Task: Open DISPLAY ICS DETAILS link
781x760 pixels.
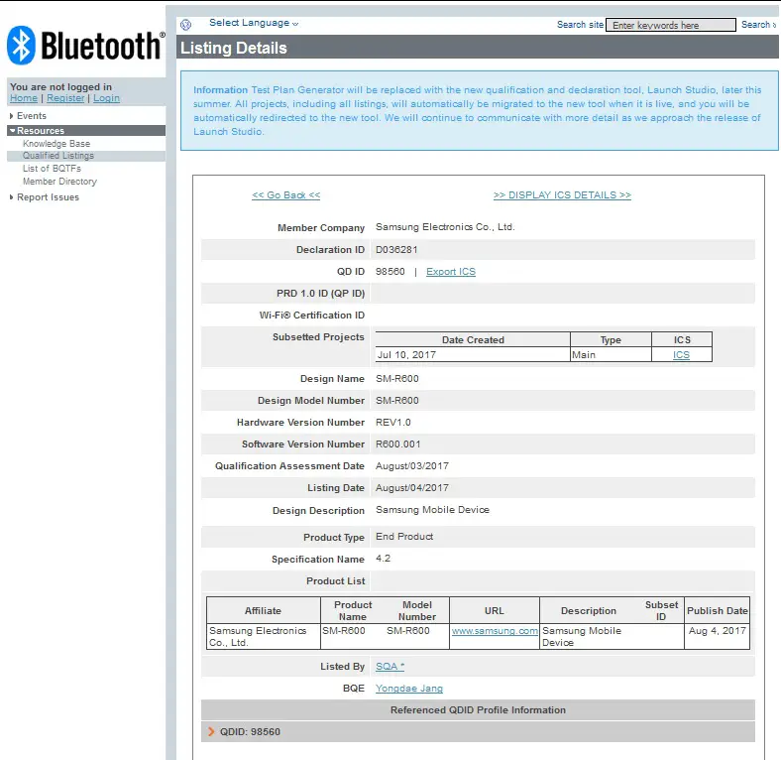Action: point(562,195)
